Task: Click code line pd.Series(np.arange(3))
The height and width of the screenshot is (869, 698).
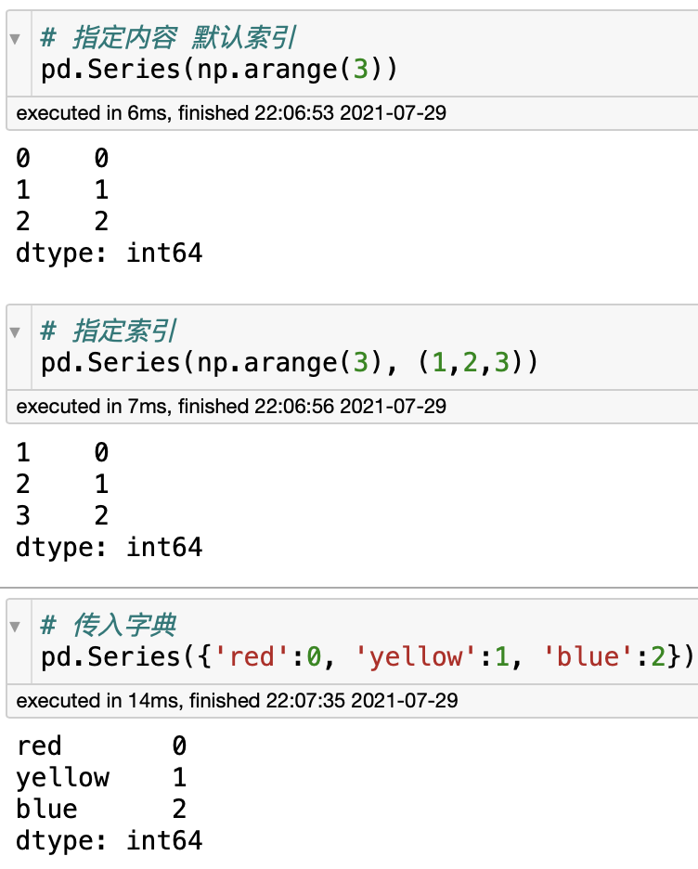Action: pyautogui.click(x=219, y=70)
